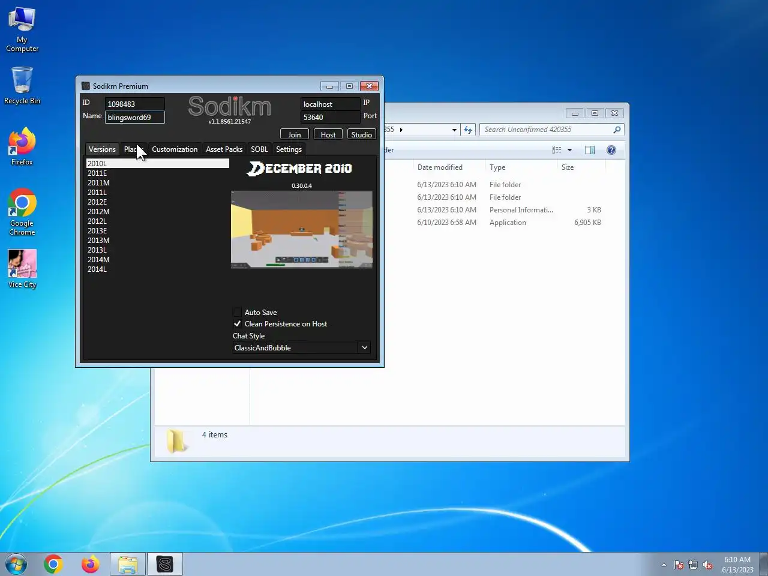Toggle the Explorer preview pane icon
The image size is (768, 576).
[x=590, y=150]
